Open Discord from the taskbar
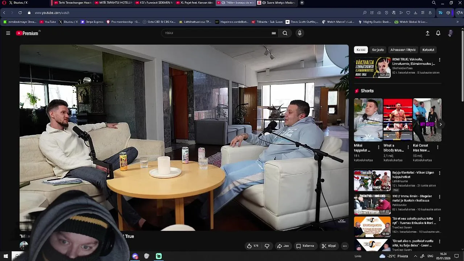The width and height of the screenshot is (464, 261). pos(135,256)
